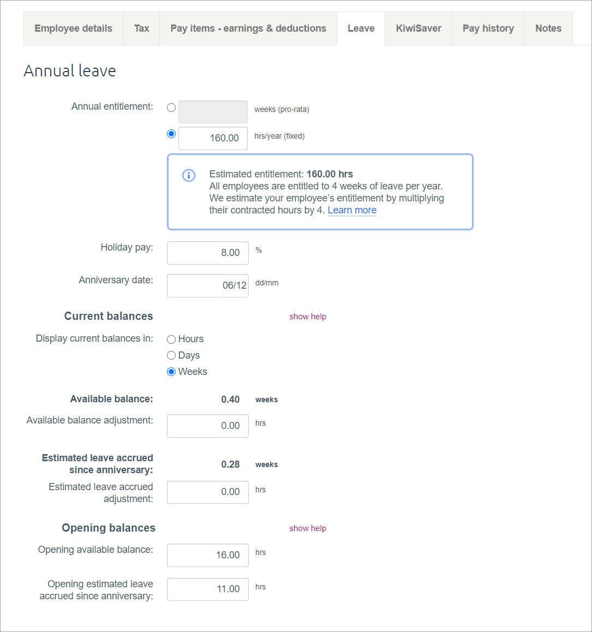The height and width of the screenshot is (632, 592).
Task: View the Pay history tab
Action: point(488,28)
